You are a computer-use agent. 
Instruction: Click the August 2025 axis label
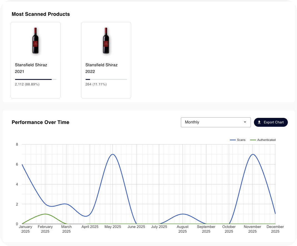(x=183, y=229)
